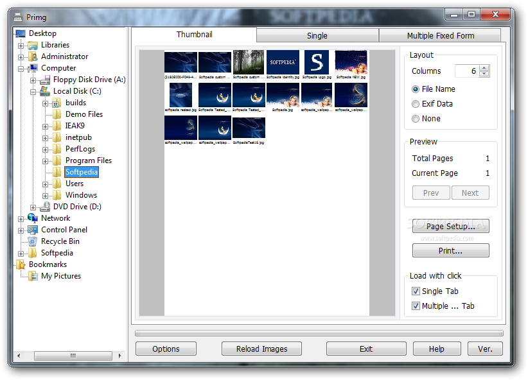Click the Computer icon in the tree
The height and width of the screenshot is (380, 528).
pos(33,68)
